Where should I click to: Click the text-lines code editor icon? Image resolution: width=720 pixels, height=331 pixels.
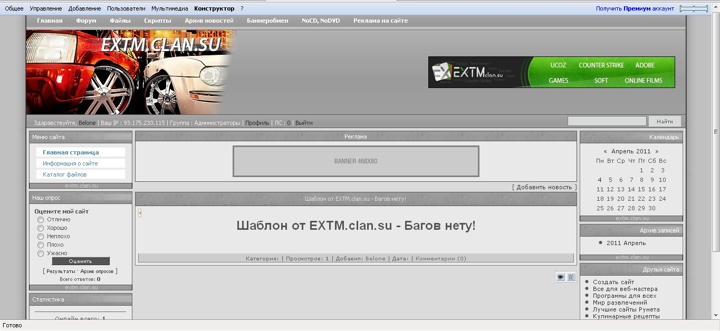(571, 277)
